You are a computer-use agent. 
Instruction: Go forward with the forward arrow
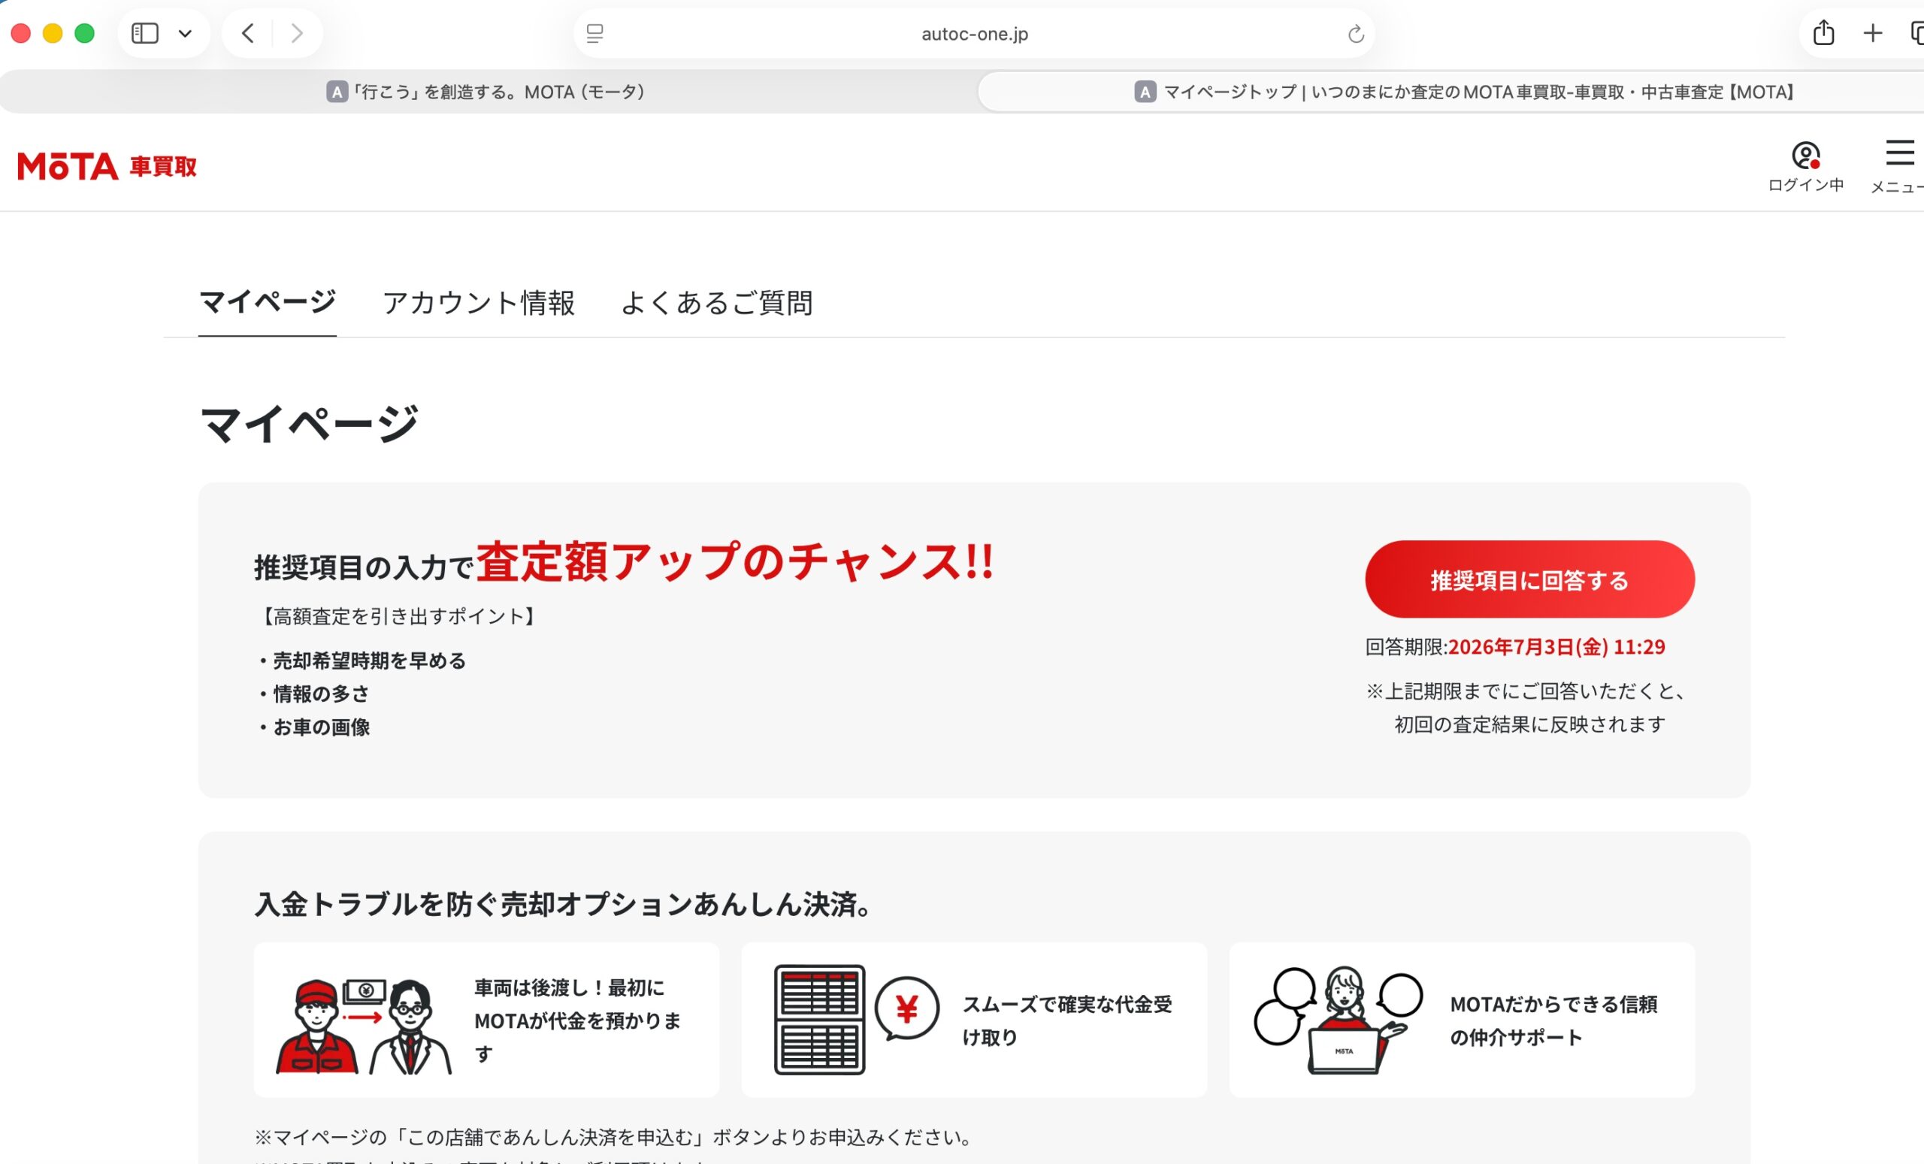(x=297, y=34)
